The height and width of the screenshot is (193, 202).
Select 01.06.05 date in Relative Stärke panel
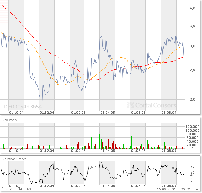tap(138, 186)
